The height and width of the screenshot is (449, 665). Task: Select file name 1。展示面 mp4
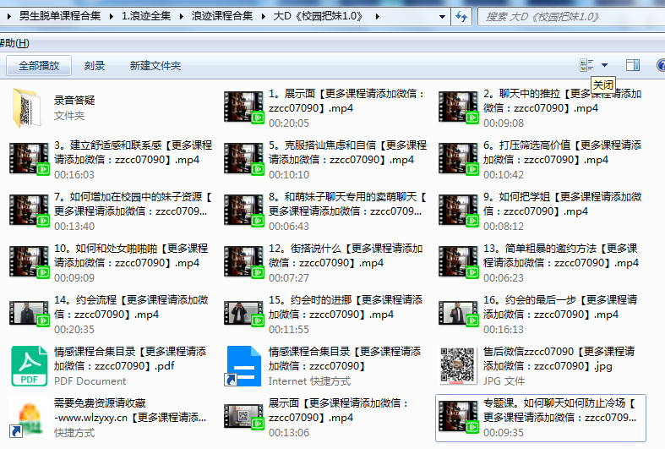tap(347, 101)
